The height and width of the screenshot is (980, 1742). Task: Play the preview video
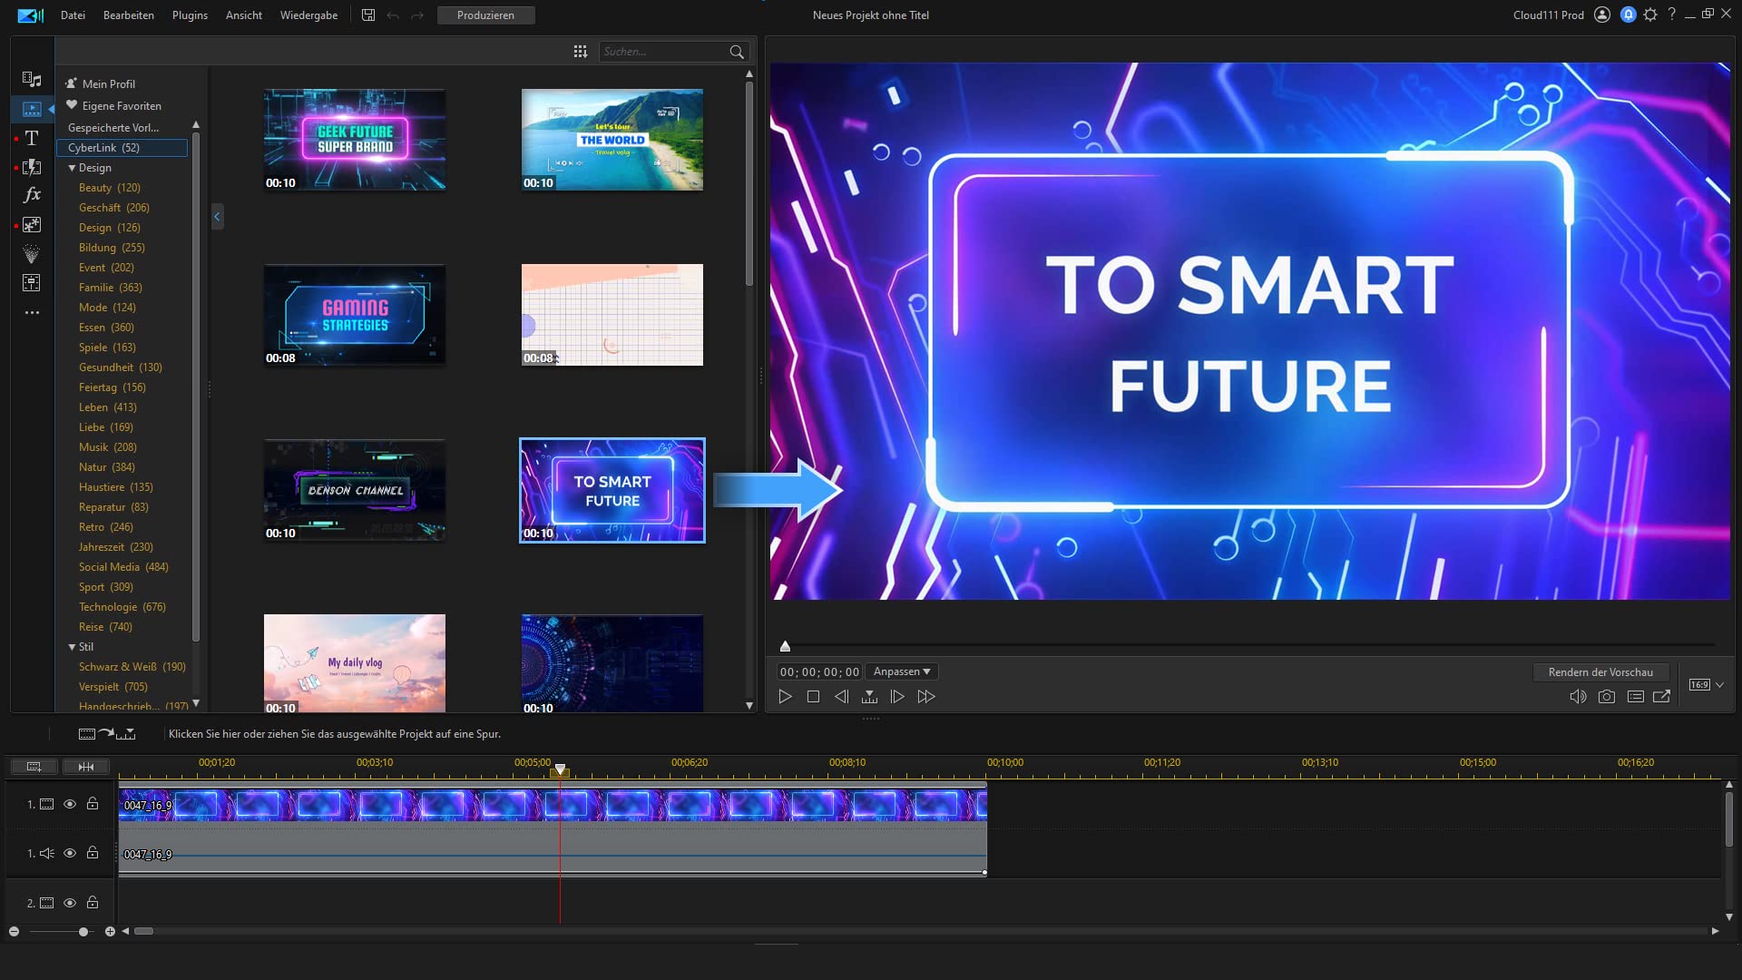(x=786, y=697)
